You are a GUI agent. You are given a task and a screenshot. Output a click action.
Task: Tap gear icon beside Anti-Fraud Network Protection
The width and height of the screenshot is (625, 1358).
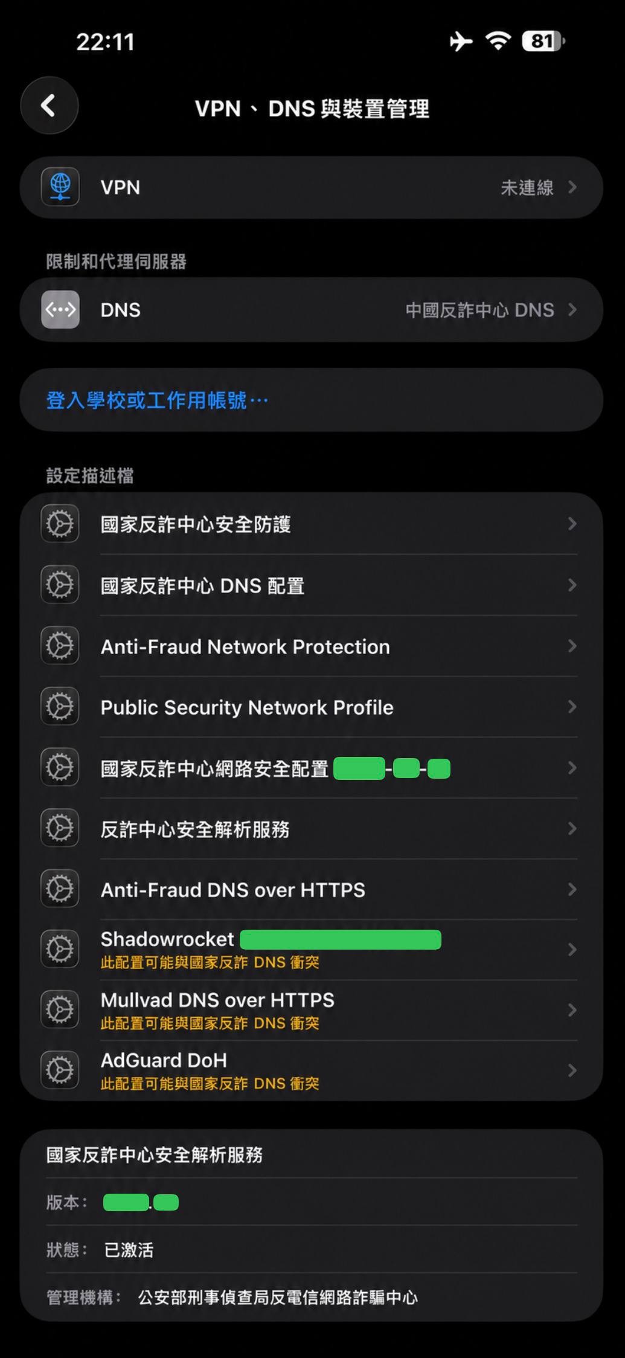(60, 646)
